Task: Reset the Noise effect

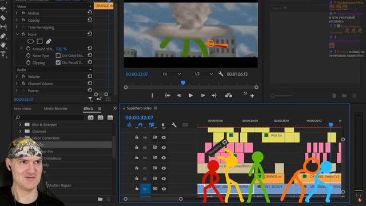Action: click(90, 34)
